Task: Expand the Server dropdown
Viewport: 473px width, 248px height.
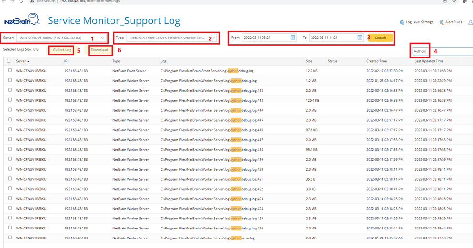Action: coord(103,38)
